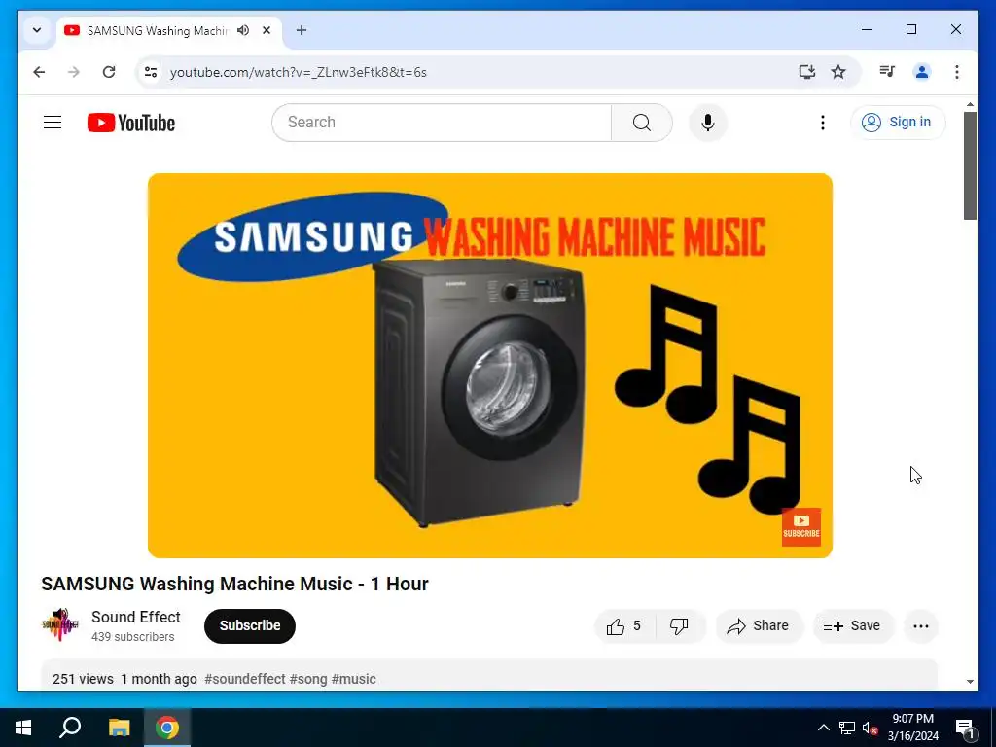Open Windows taskbar search

(x=70, y=728)
